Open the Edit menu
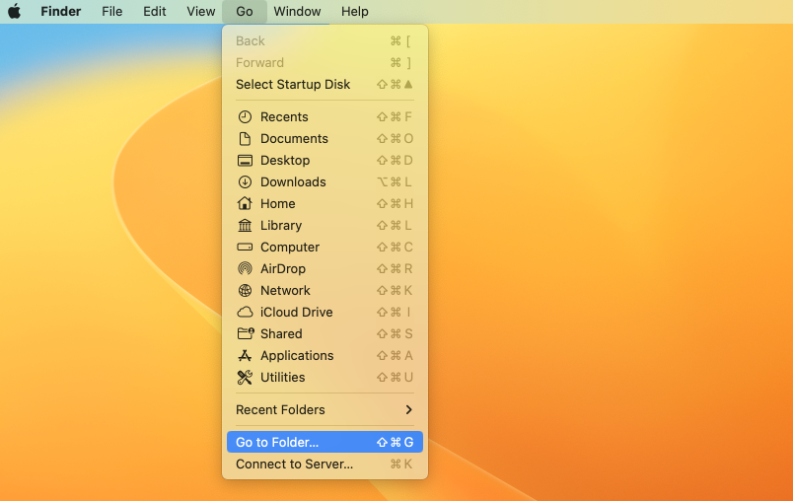The image size is (793, 501). (154, 11)
